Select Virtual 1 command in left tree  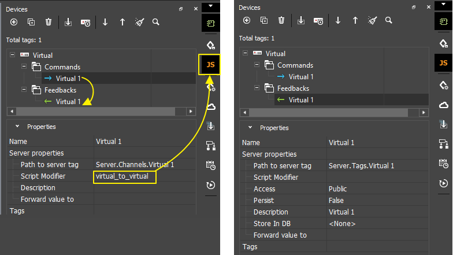pyautogui.click(x=68, y=79)
